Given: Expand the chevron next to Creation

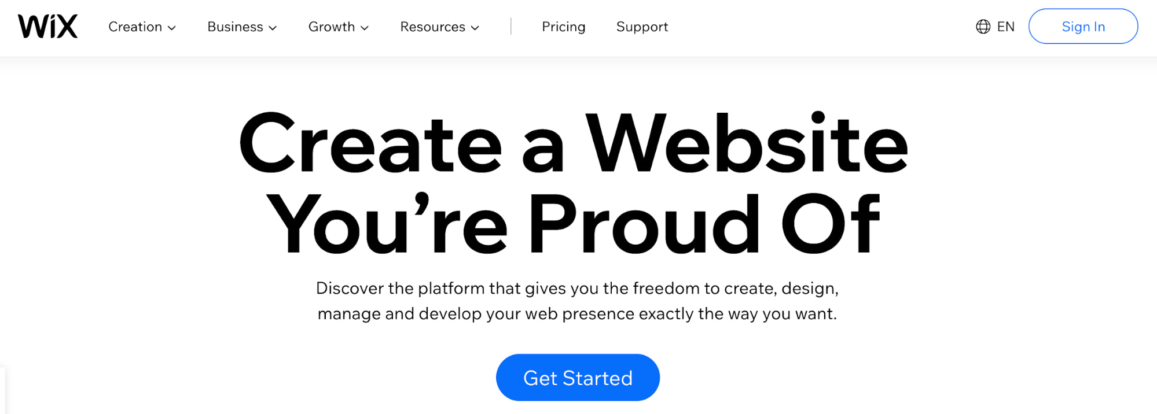Looking at the screenshot, I should [x=172, y=28].
